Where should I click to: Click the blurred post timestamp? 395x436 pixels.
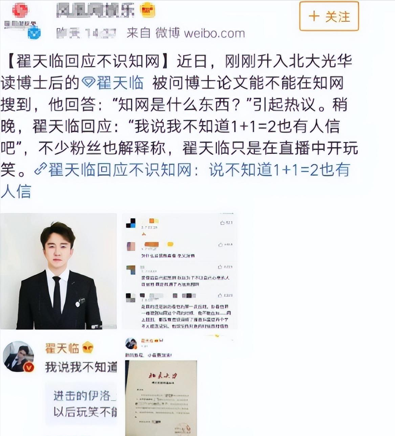[86, 33]
